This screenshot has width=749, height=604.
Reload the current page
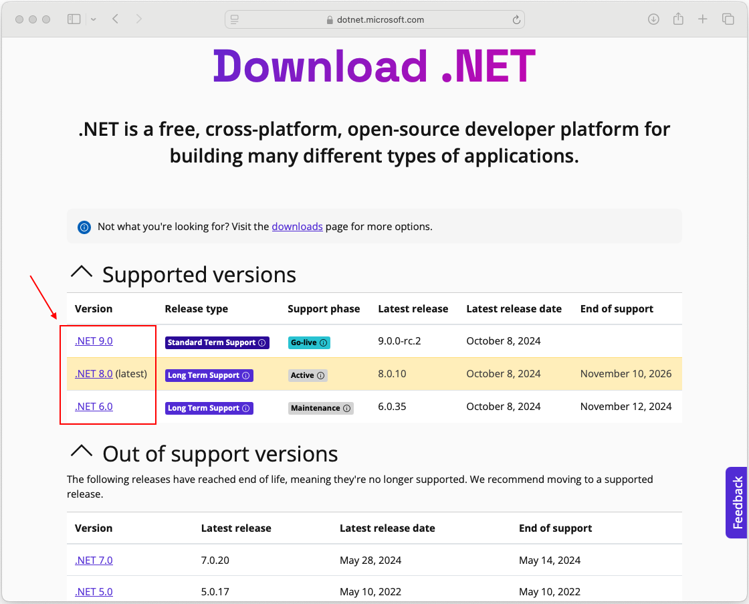(516, 19)
